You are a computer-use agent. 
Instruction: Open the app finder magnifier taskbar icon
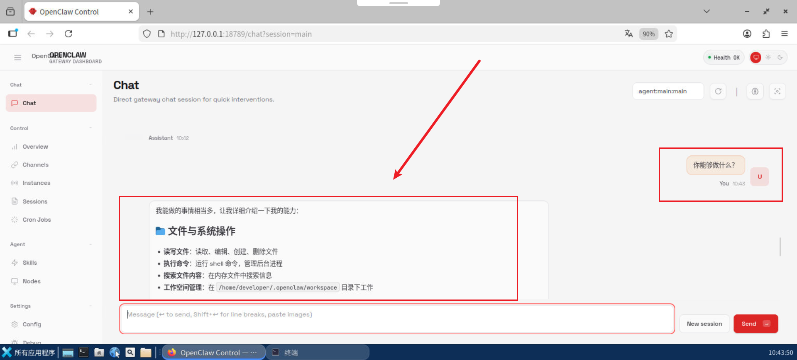coord(130,352)
